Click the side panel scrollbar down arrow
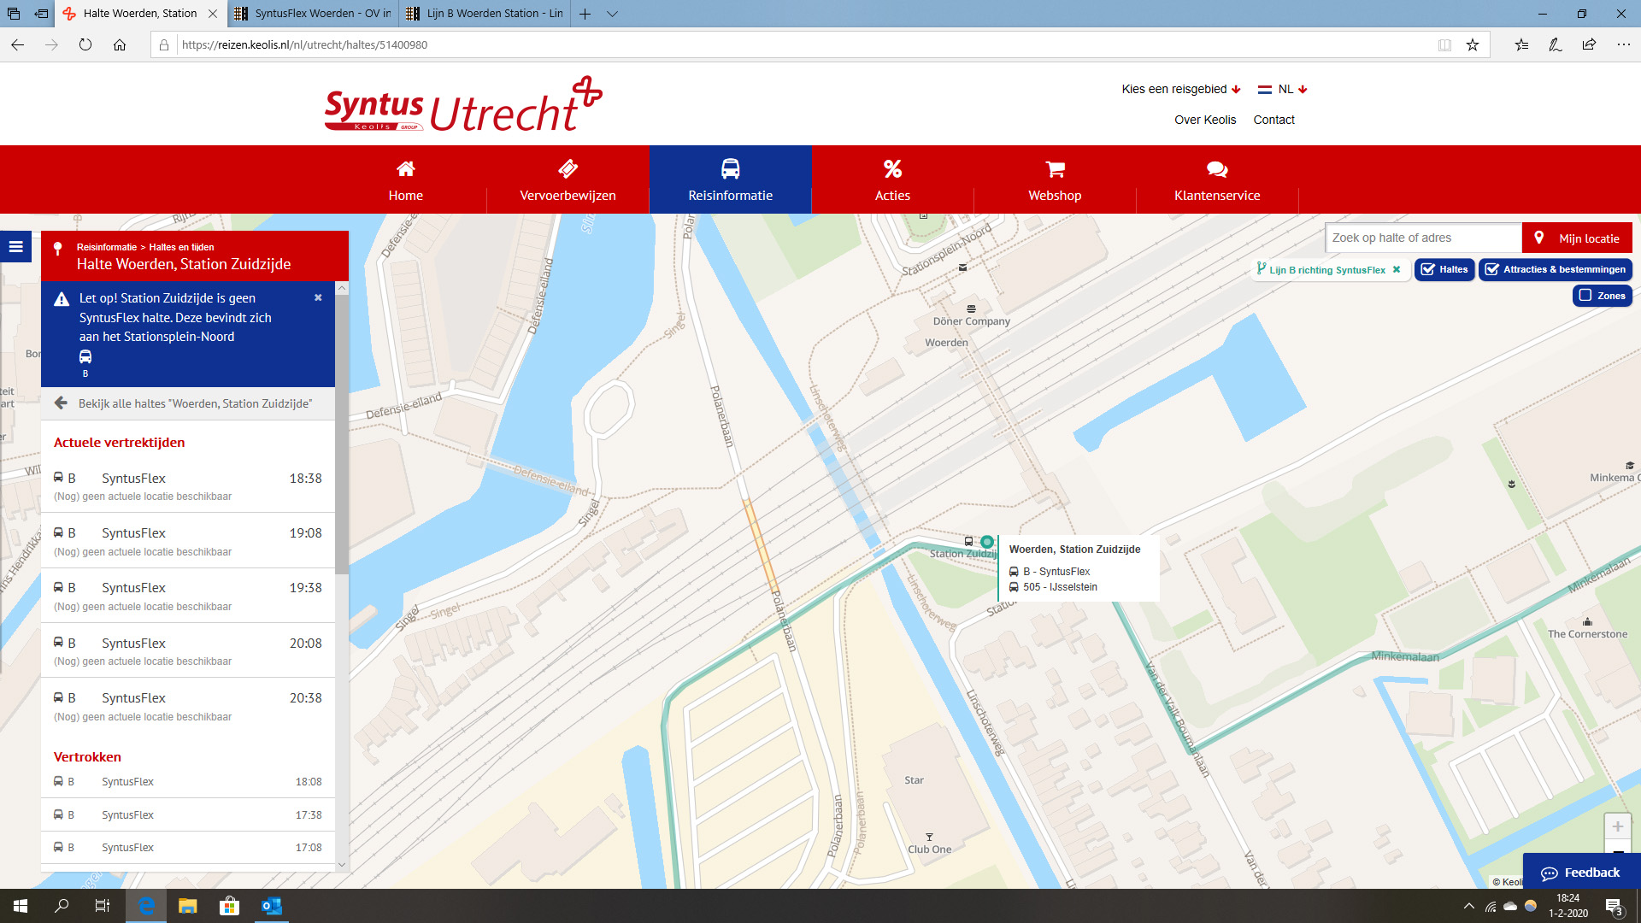Screen dimensions: 1641x923 [x=342, y=864]
